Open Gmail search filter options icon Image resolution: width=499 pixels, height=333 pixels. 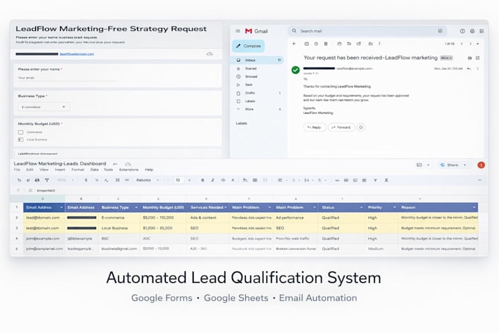(x=440, y=31)
